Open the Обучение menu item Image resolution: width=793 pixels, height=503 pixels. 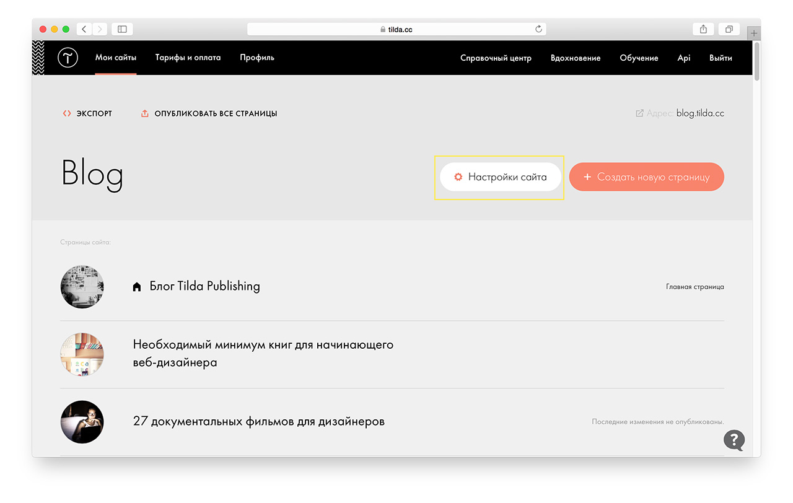coord(639,58)
